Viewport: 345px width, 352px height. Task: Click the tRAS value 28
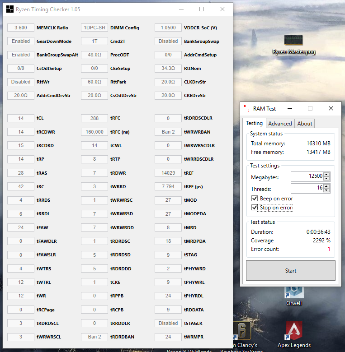click(x=21, y=173)
